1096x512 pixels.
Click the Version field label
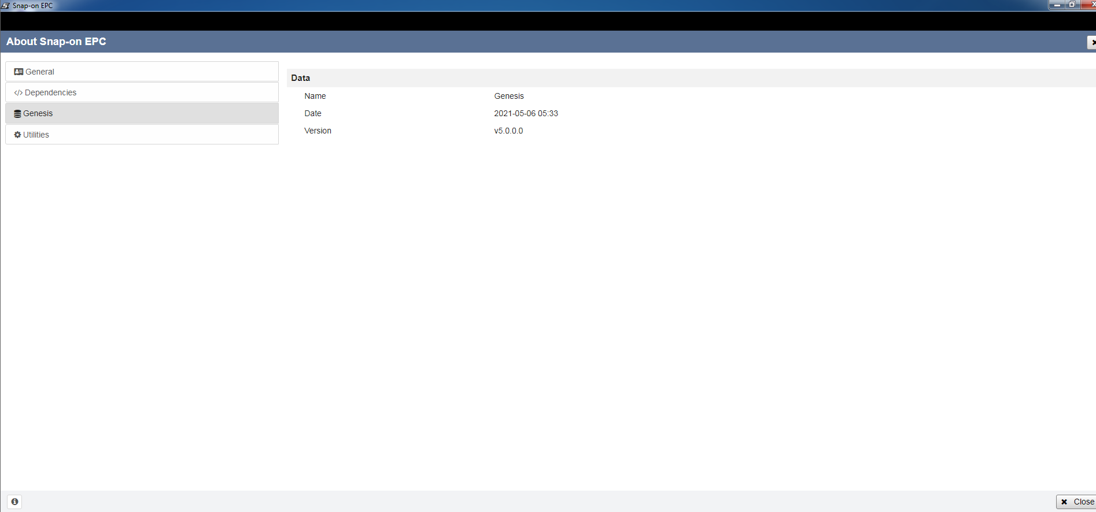[x=318, y=131]
